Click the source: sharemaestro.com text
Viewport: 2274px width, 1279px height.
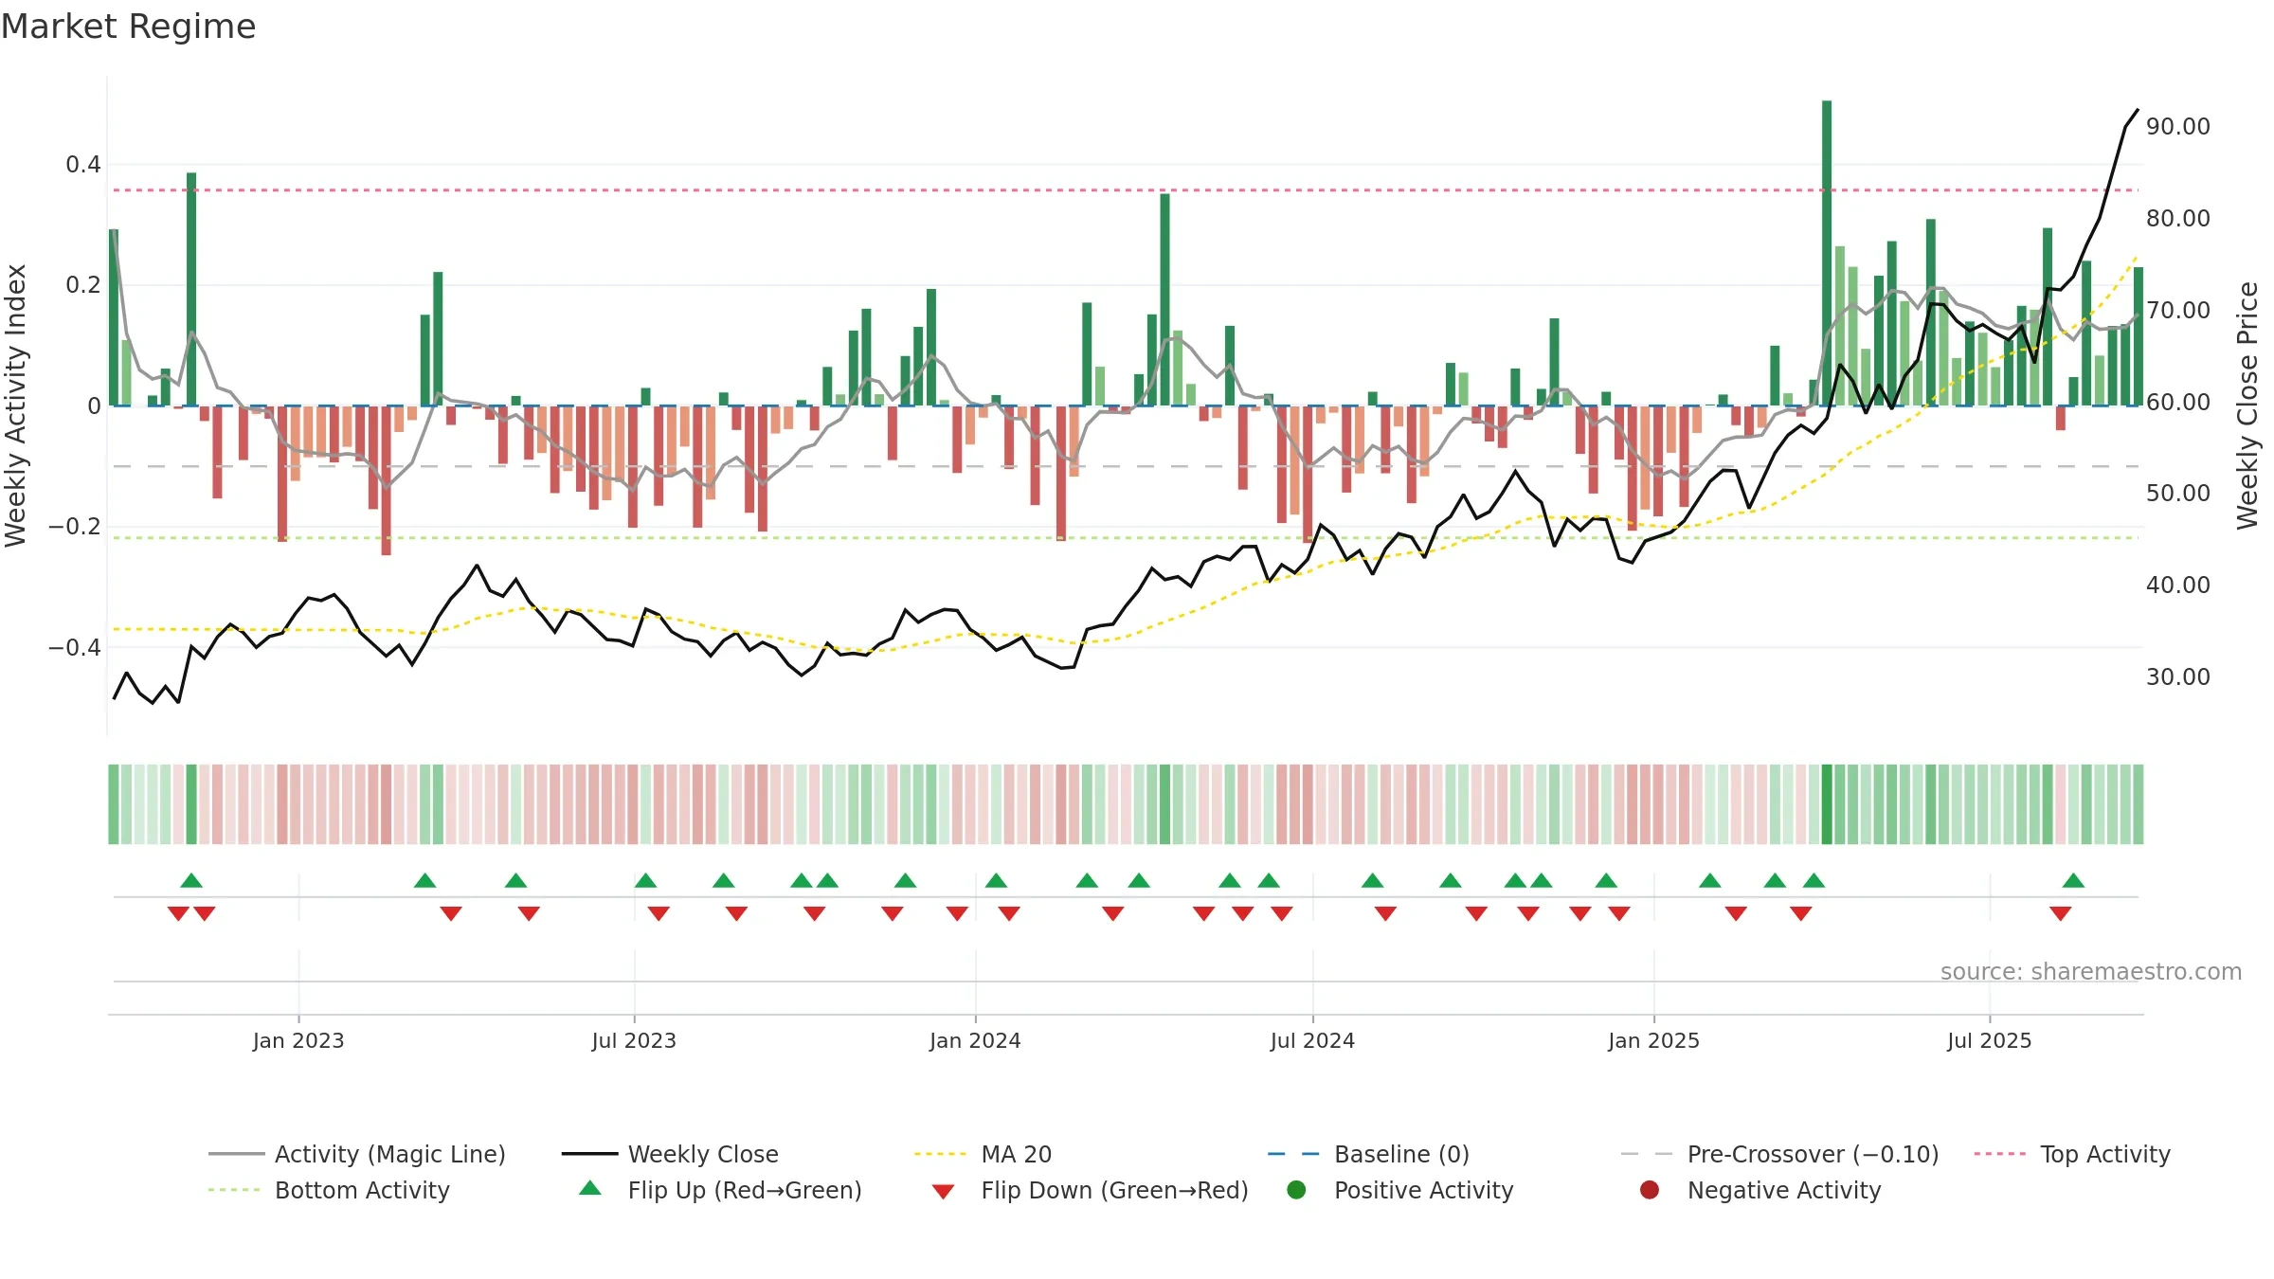2091,971
